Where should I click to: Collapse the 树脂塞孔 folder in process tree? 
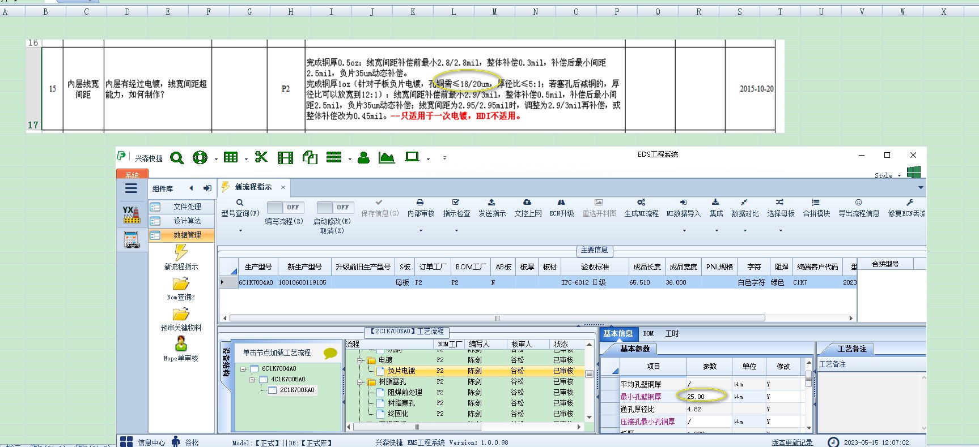pos(359,382)
